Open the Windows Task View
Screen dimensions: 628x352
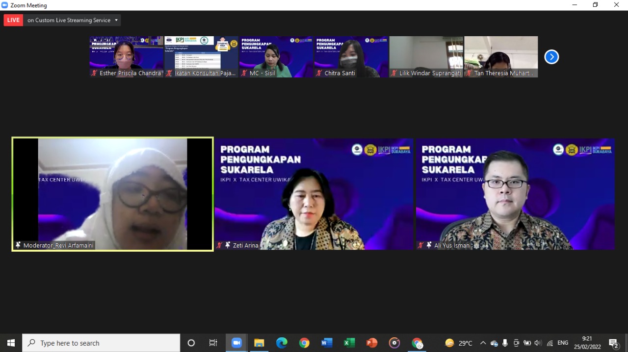point(213,343)
